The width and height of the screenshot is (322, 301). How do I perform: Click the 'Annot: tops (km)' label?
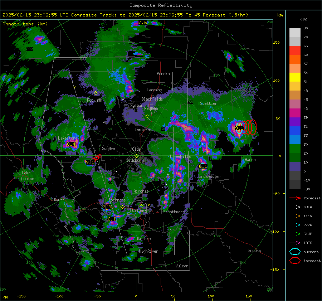[x=25, y=24]
